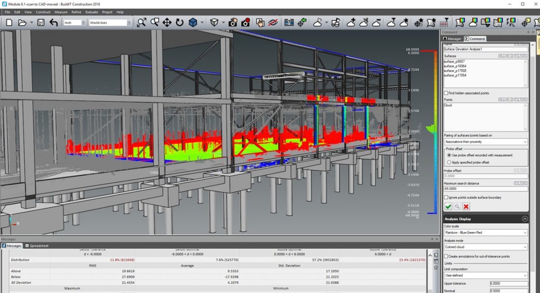Screen dimensions: 540x293
Task: Select Apply specified probe offset option
Action: 449,162
